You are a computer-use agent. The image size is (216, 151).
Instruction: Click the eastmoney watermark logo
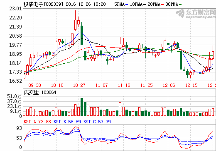pos(196,14)
